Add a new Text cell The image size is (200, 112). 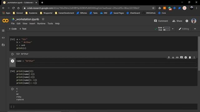point(23,29)
